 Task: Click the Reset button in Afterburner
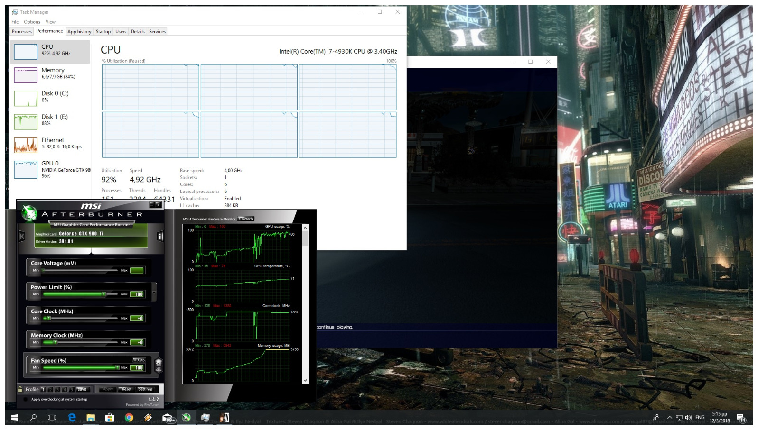click(x=126, y=389)
